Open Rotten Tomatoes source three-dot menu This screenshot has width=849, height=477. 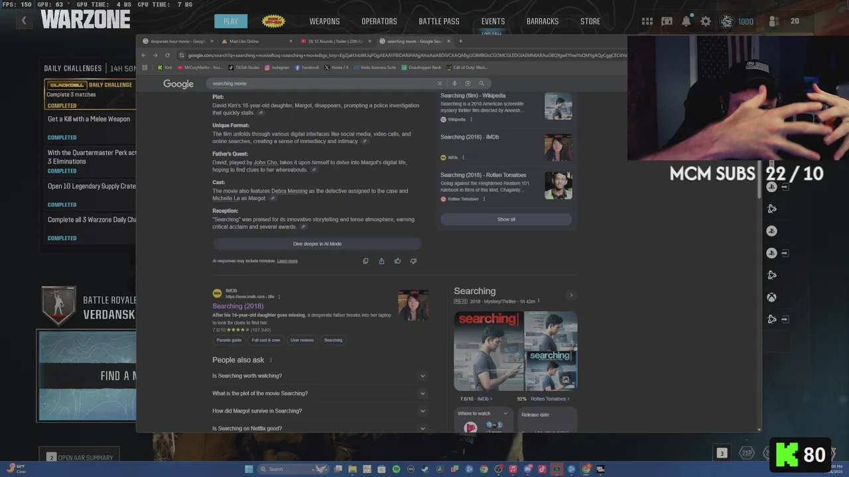(x=484, y=199)
